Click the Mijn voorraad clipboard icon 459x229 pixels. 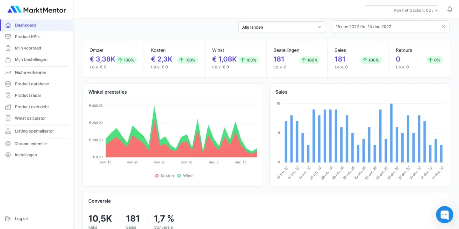(x=8, y=48)
